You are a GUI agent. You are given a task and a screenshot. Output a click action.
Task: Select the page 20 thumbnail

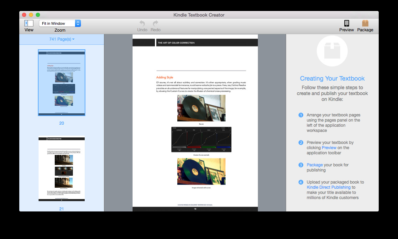tap(62, 83)
